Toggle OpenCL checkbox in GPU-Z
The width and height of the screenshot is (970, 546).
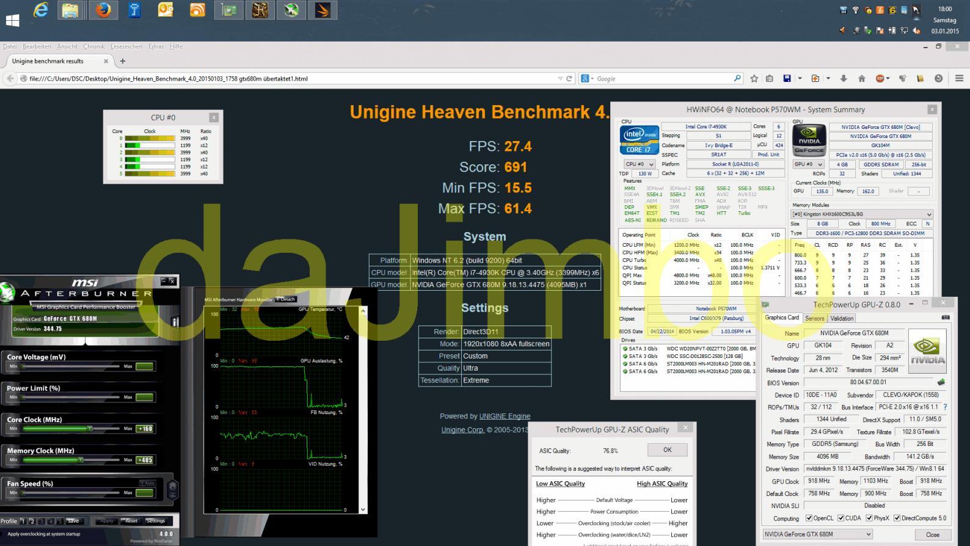click(x=809, y=518)
